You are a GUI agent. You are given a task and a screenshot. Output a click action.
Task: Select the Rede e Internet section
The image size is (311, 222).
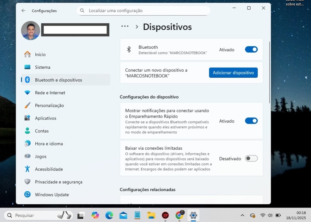pyautogui.click(x=50, y=93)
